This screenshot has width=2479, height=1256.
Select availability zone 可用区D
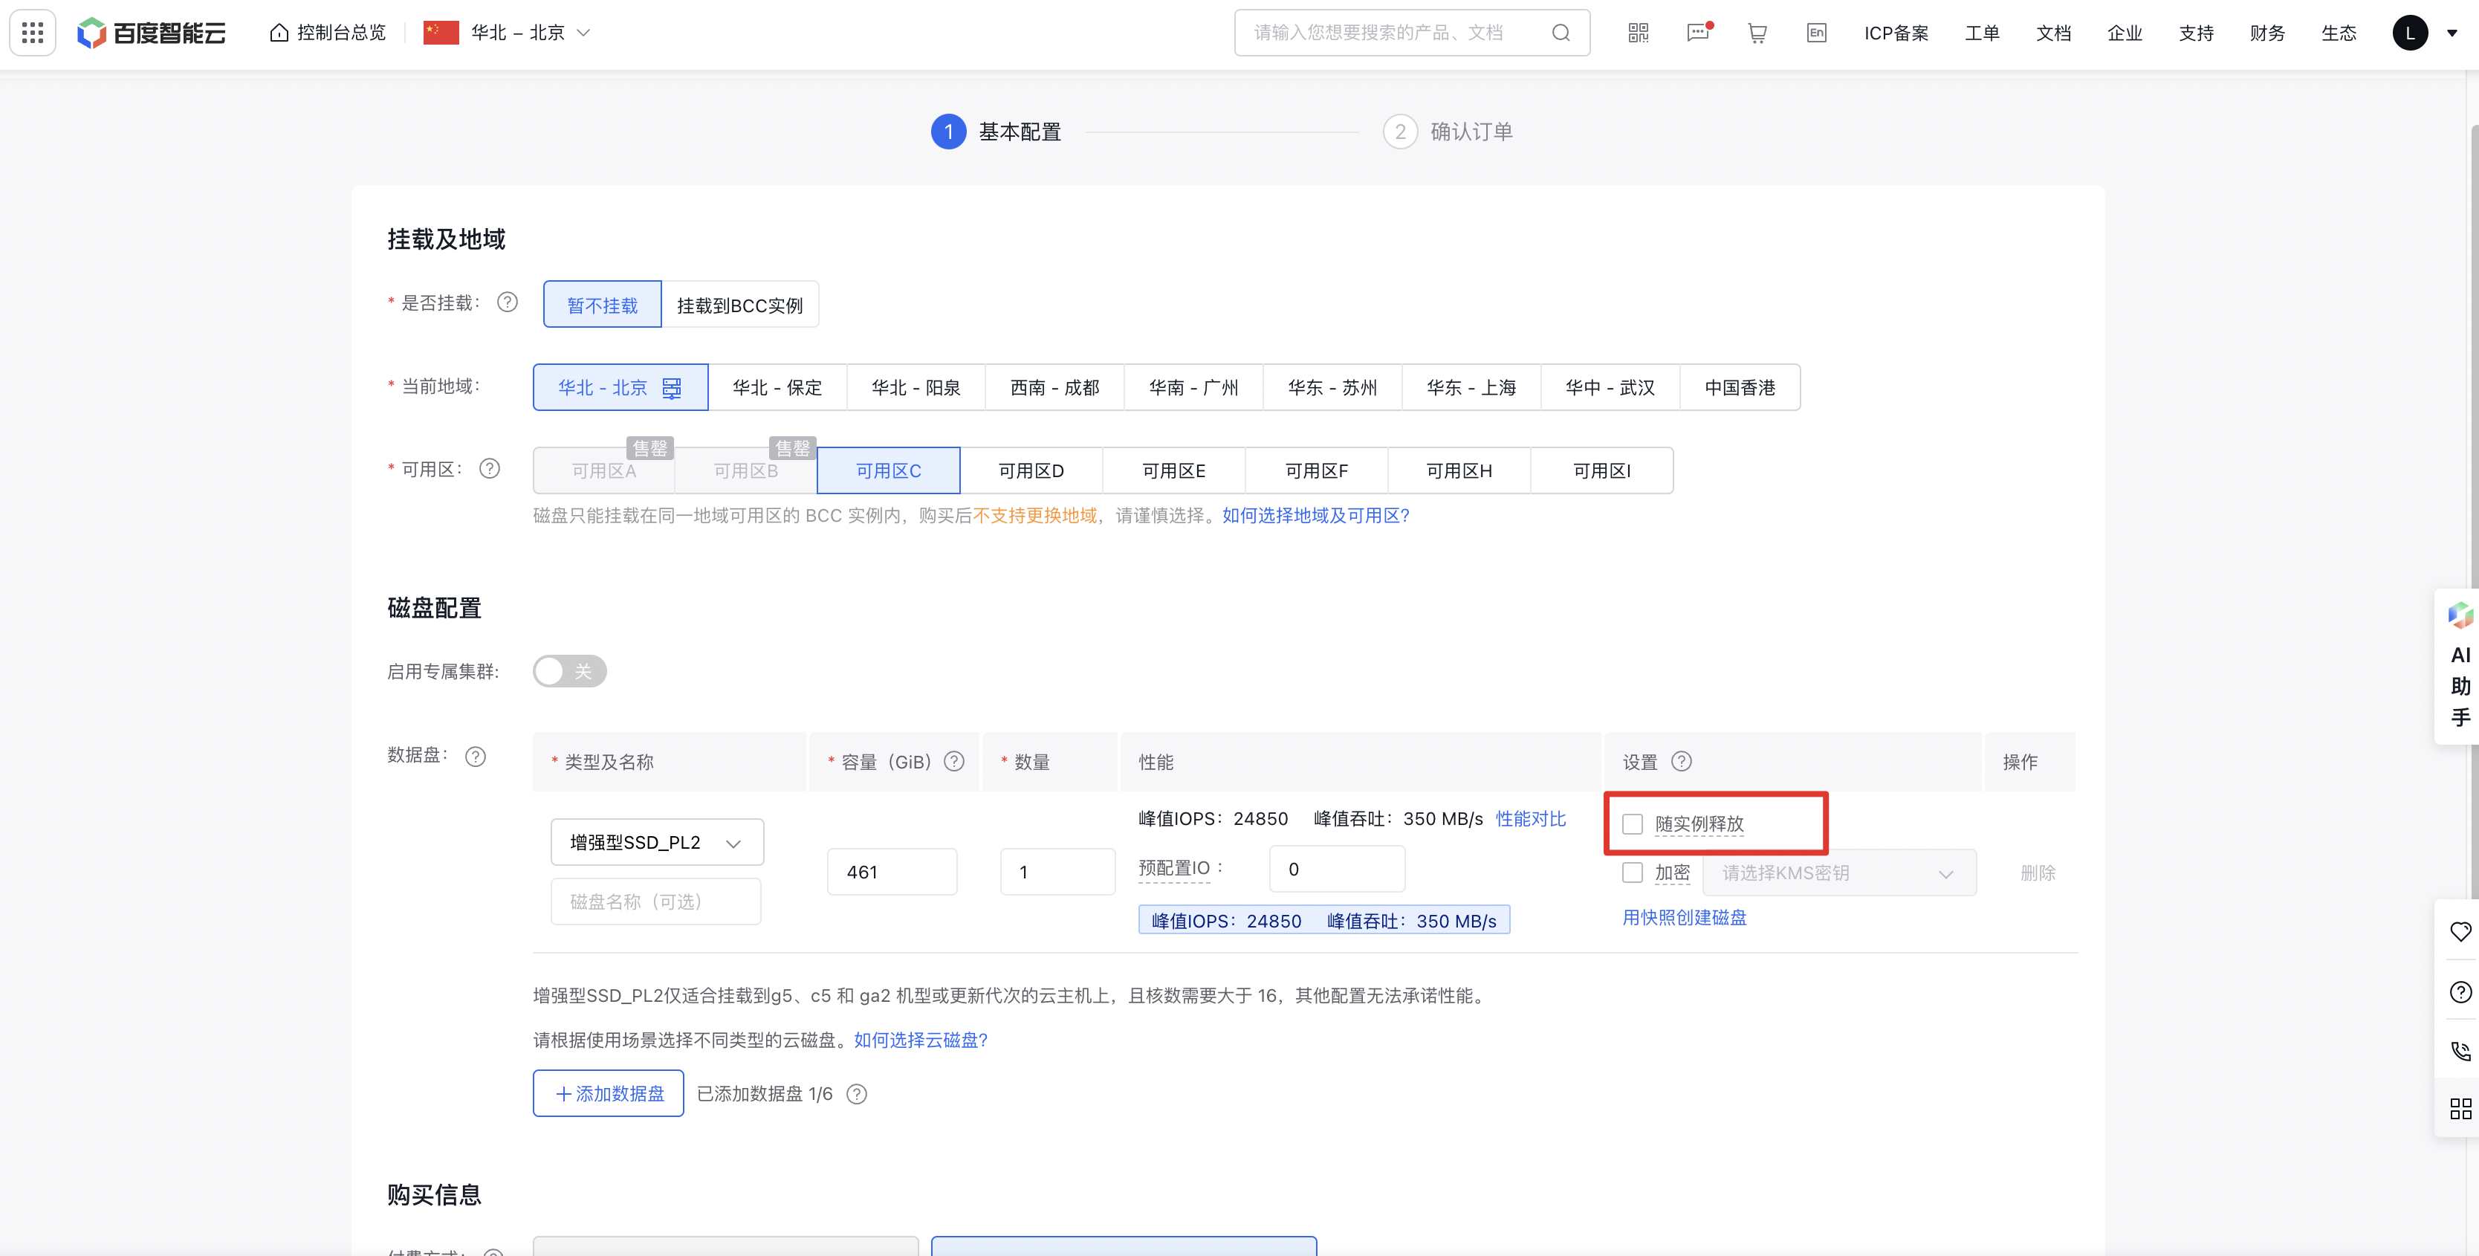(1031, 470)
